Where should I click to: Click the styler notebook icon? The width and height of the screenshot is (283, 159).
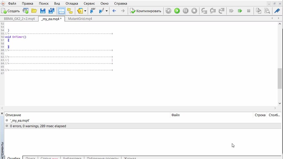[x=80, y=11]
